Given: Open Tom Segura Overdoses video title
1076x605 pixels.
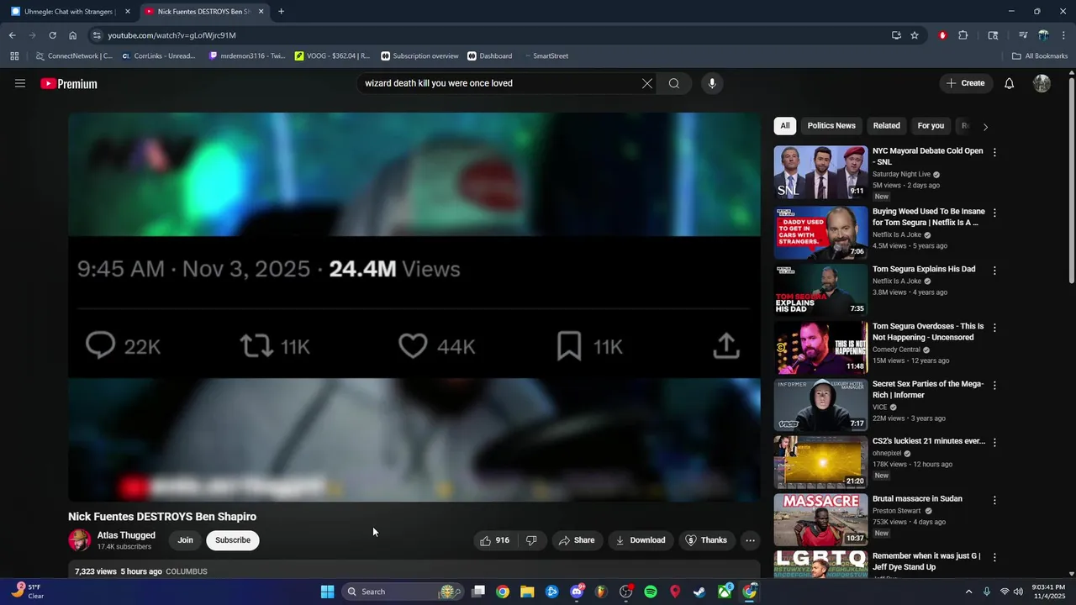Looking at the screenshot, I should click(928, 332).
